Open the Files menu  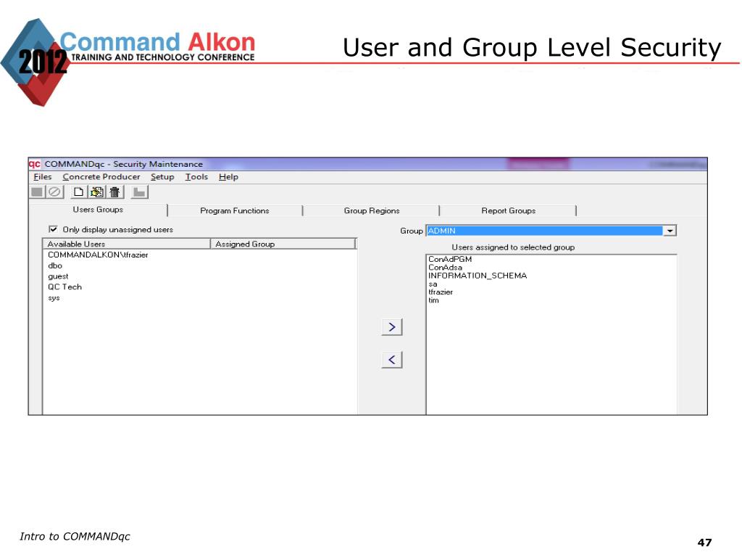(x=43, y=177)
